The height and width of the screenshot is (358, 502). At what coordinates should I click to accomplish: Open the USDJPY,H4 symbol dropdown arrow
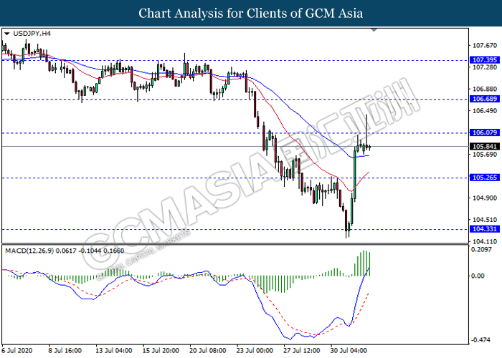[6, 34]
